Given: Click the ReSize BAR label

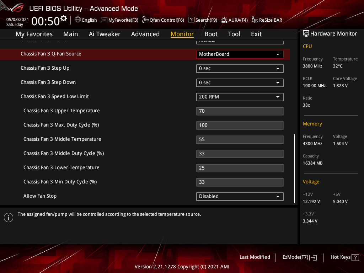Looking at the screenshot, I should (x=271, y=20).
